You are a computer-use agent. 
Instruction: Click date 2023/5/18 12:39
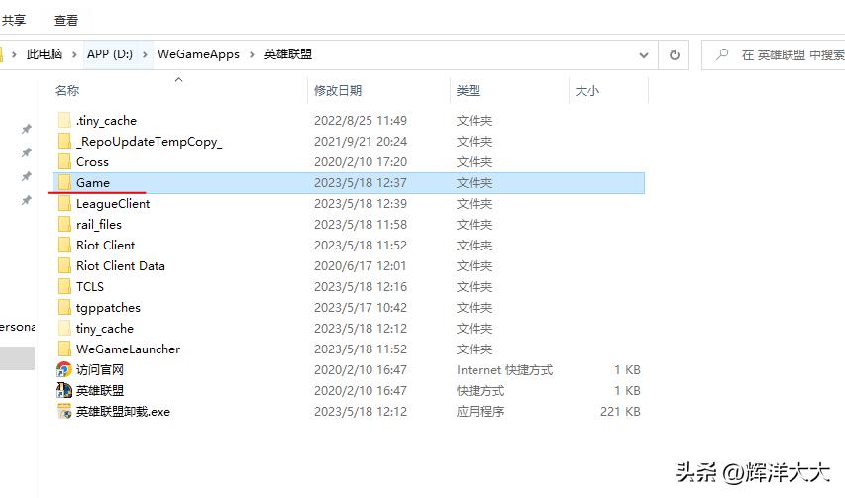click(x=361, y=204)
